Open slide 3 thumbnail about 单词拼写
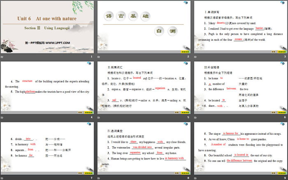Image resolution: width=288 pixels, height=180 pixels. click(x=241, y=27)
